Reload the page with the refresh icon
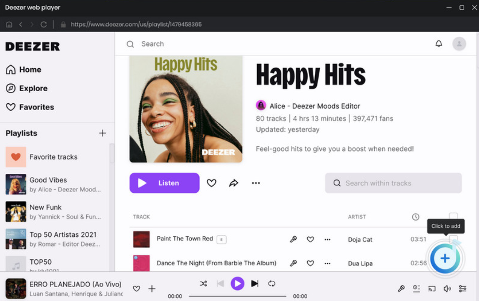The image size is (479, 301). (44, 25)
